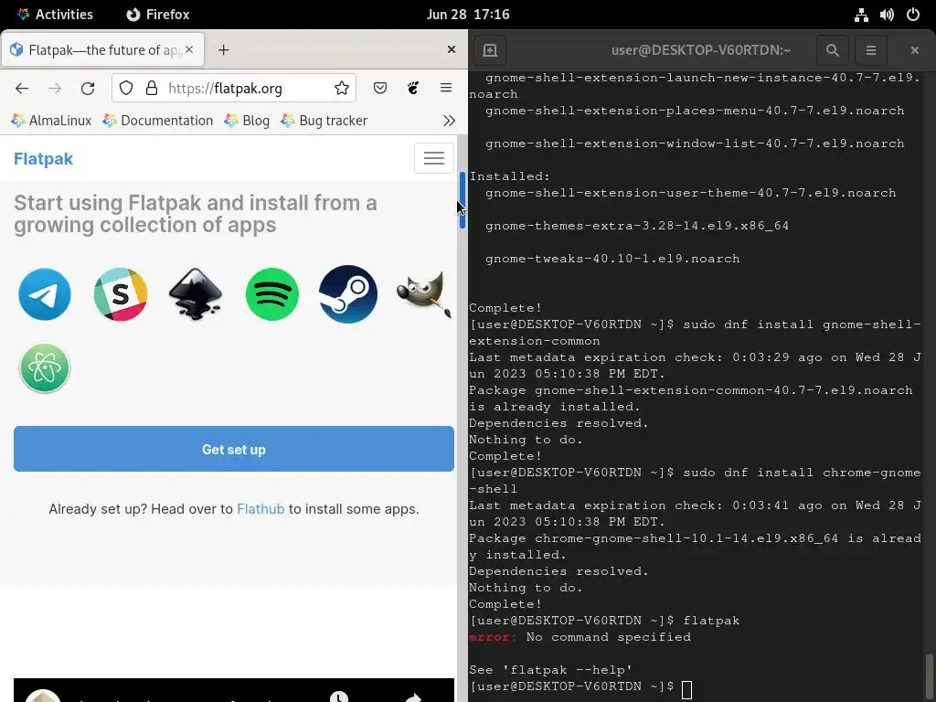The height and width of the screenshot is (702, 936).
Task: Click the Firefox page scrollbar thumb
Action: pos(462,200)
